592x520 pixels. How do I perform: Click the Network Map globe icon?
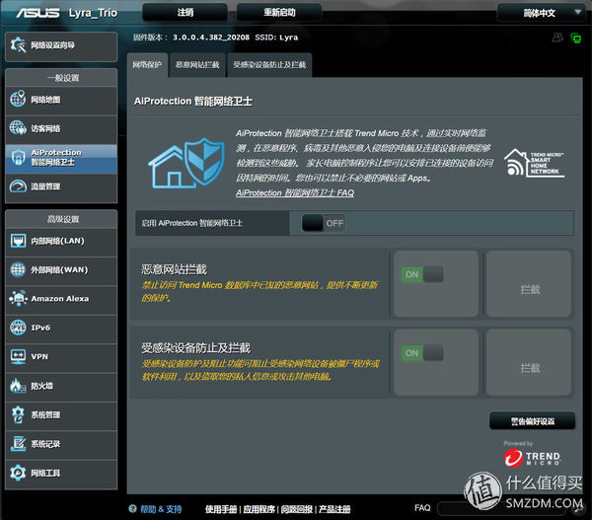18,99
